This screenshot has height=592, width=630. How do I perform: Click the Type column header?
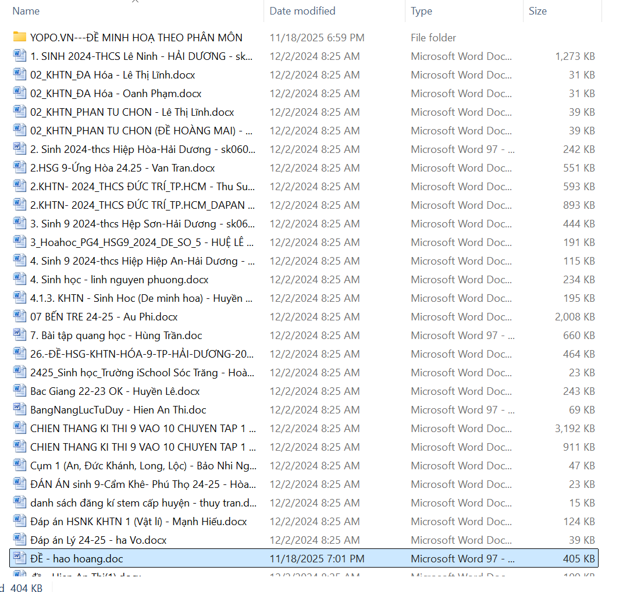pos(421,11)
